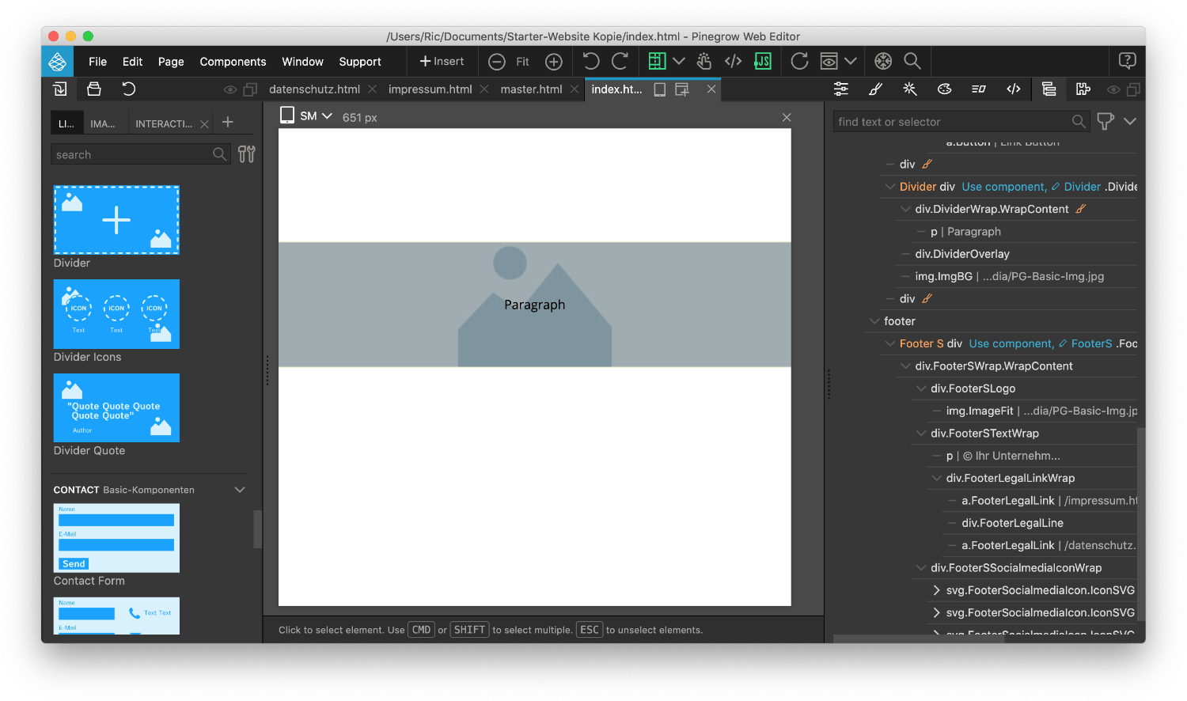The image size is (1187, 701).
Task: Collapse the footer tree node
Action: (874, 321)
